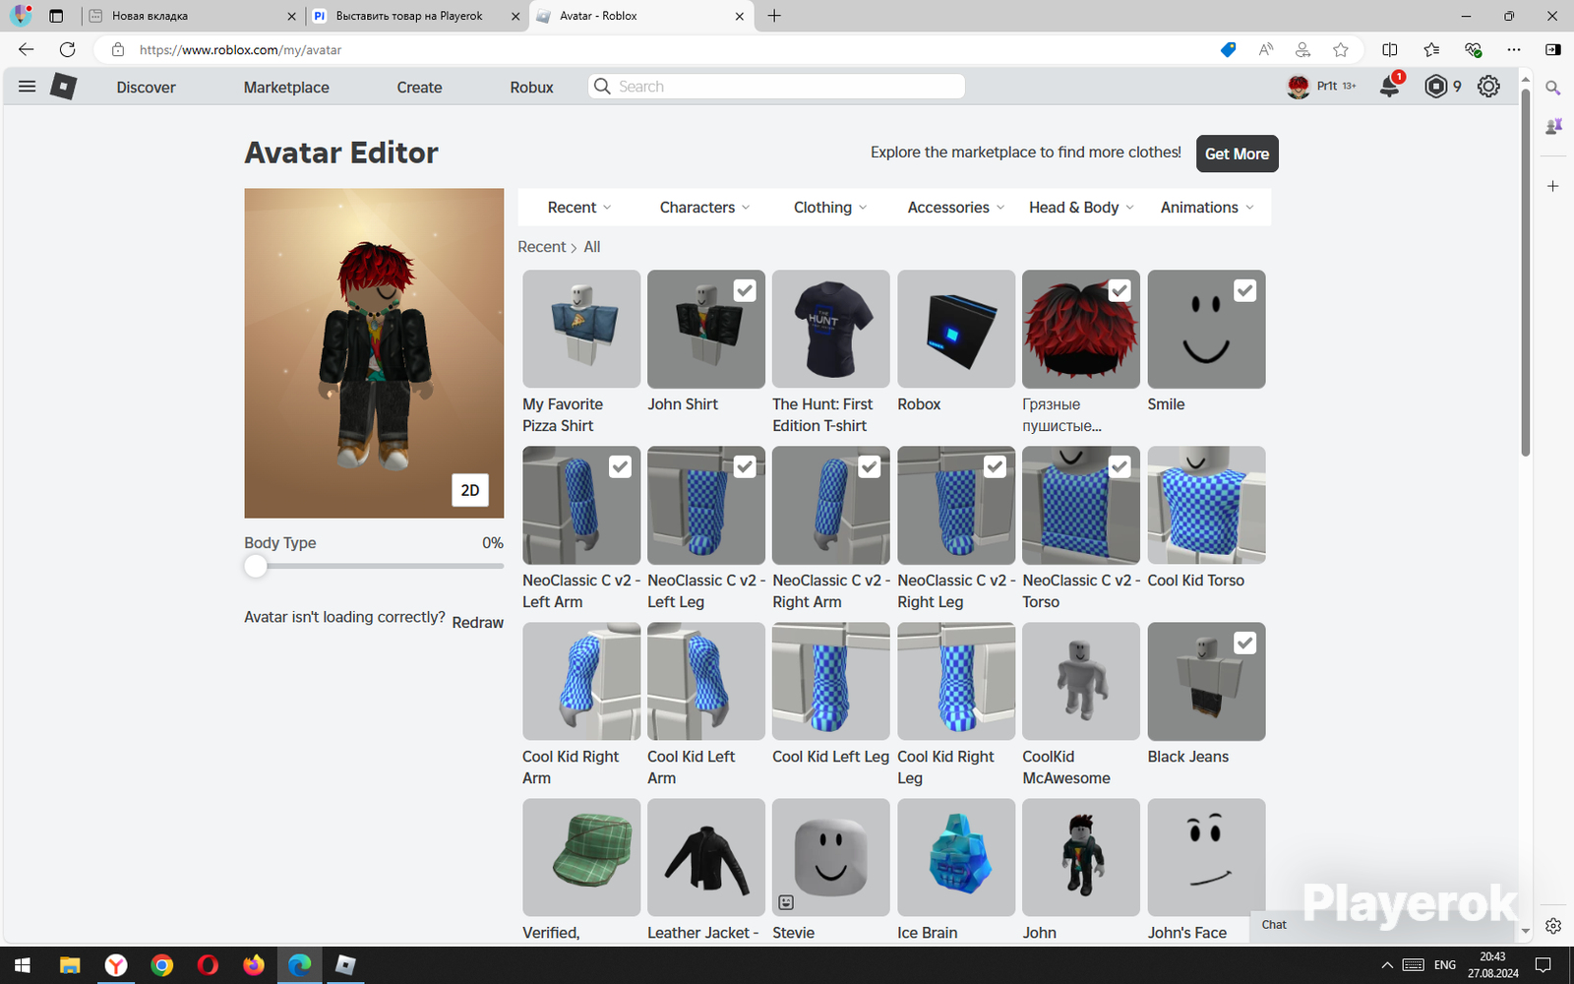1574x984 pixels.
Task: Open the Roblox notifications bell
Action: click(1390, 87)
